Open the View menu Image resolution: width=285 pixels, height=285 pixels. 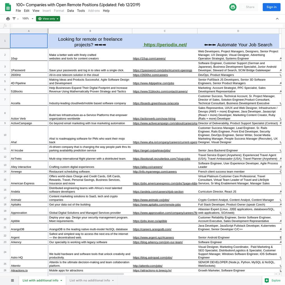pyautogui.click(x=36, y=11)
